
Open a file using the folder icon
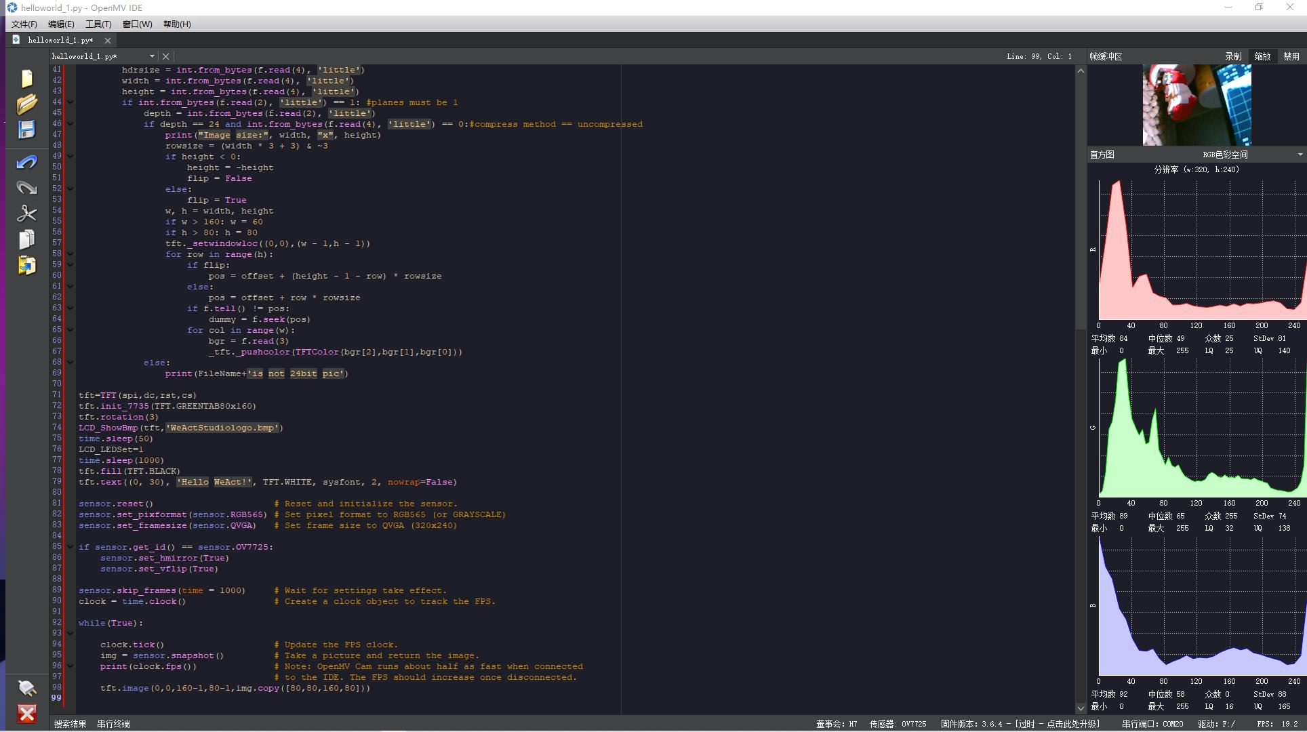(x=26, y=104)
